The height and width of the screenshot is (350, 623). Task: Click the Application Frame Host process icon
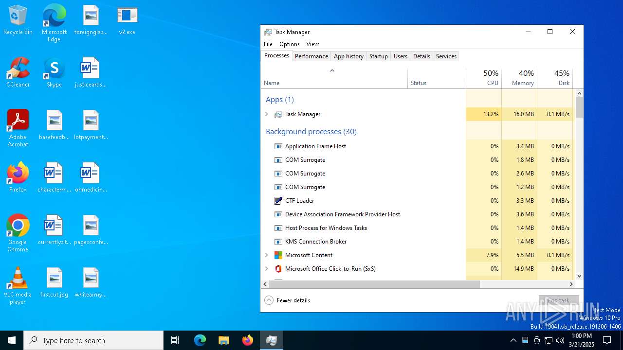coord(278,146)
